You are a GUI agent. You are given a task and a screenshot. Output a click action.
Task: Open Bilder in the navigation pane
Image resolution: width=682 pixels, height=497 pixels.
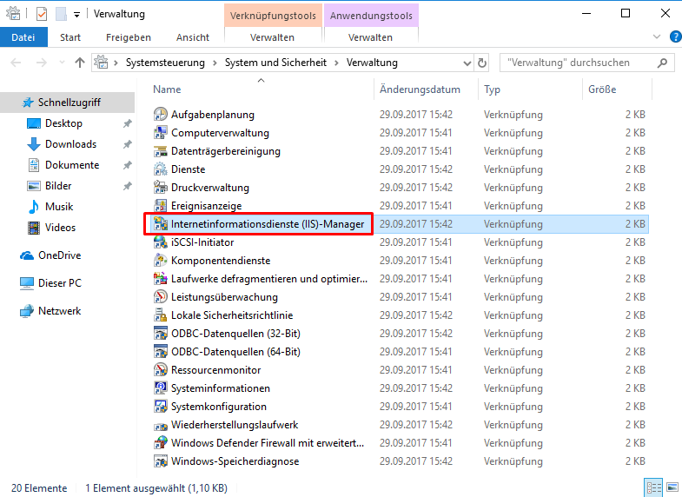click(x=58, y=186)
